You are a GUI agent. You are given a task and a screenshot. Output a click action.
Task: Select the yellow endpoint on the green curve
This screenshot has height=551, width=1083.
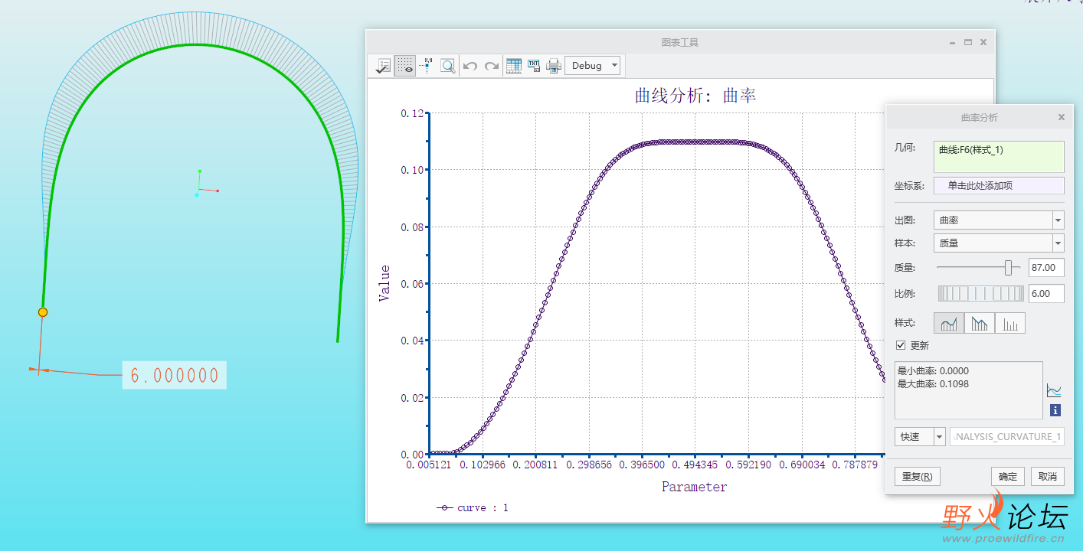pyautogui.click(x=43, y=312)
